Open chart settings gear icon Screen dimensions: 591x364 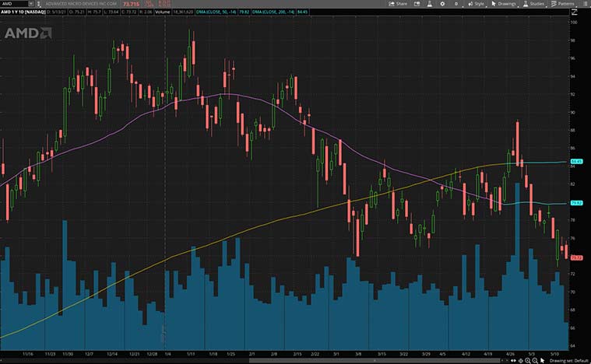(441, 4)
